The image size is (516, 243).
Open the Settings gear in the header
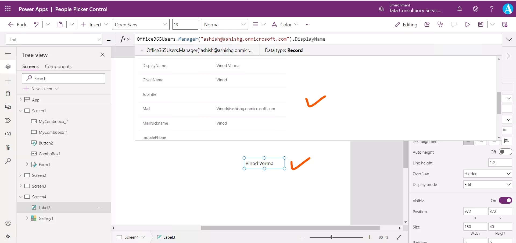476,9
